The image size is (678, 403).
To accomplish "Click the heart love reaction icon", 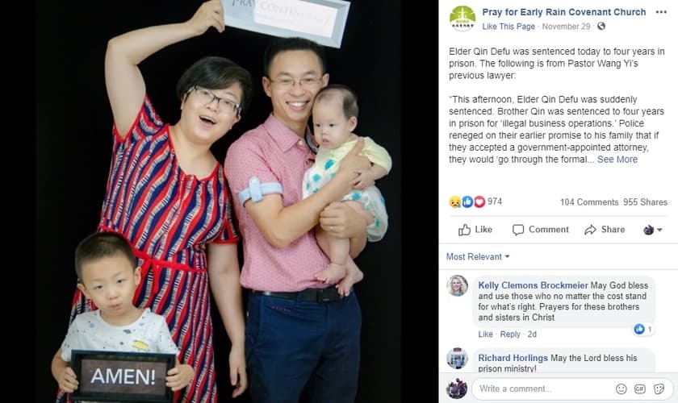I will click(x=479, y=201).
